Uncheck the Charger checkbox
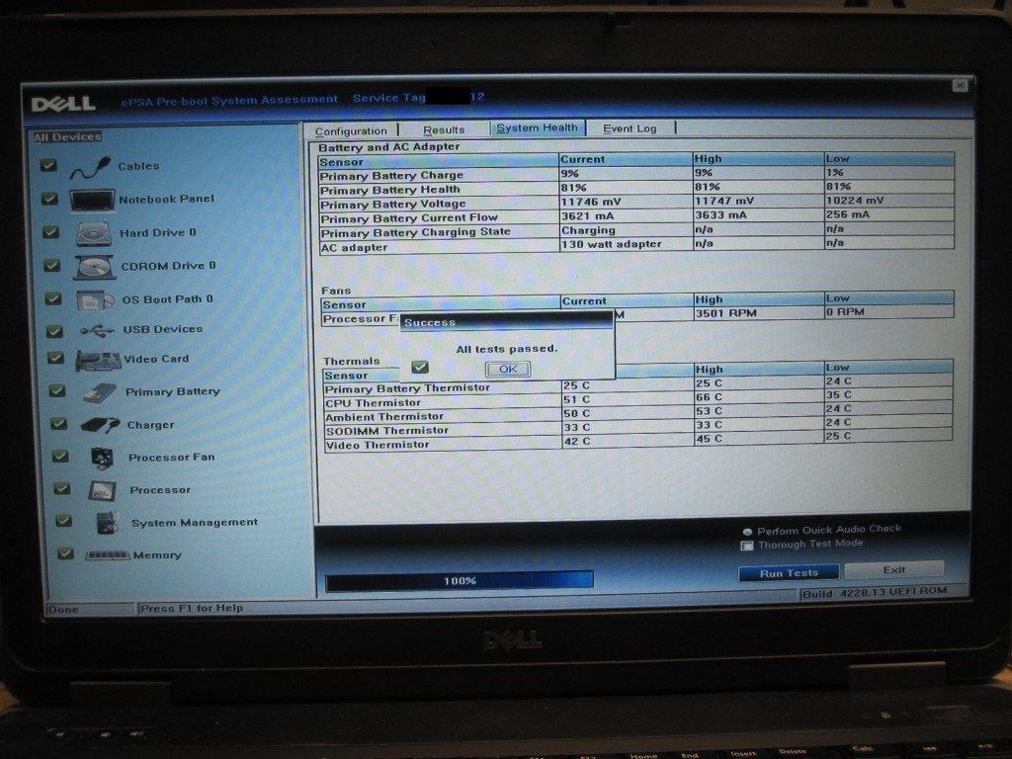 tap(58, 423)
